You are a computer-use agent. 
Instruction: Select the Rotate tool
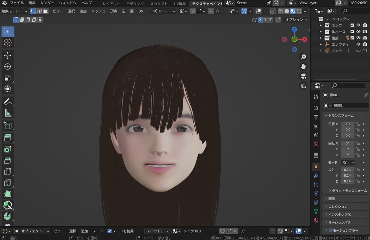point(8,67)
